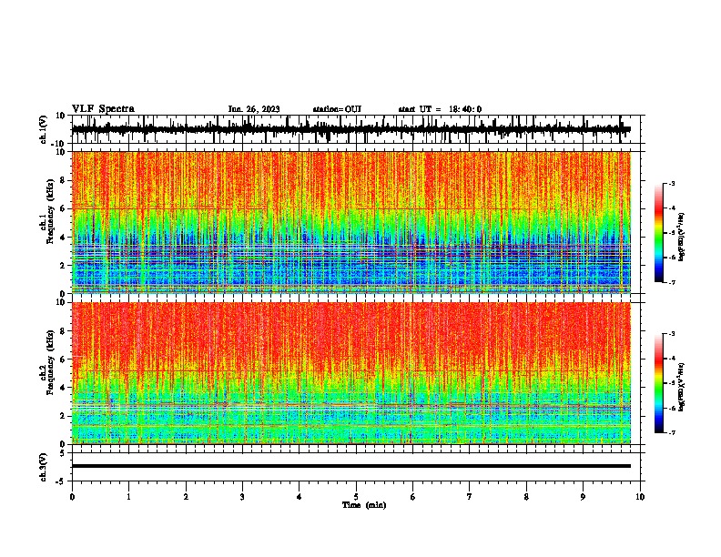Select the "start UT = 18:40:0" label
721x557 pixels.
pyautogui.click(x=440, y=109)
